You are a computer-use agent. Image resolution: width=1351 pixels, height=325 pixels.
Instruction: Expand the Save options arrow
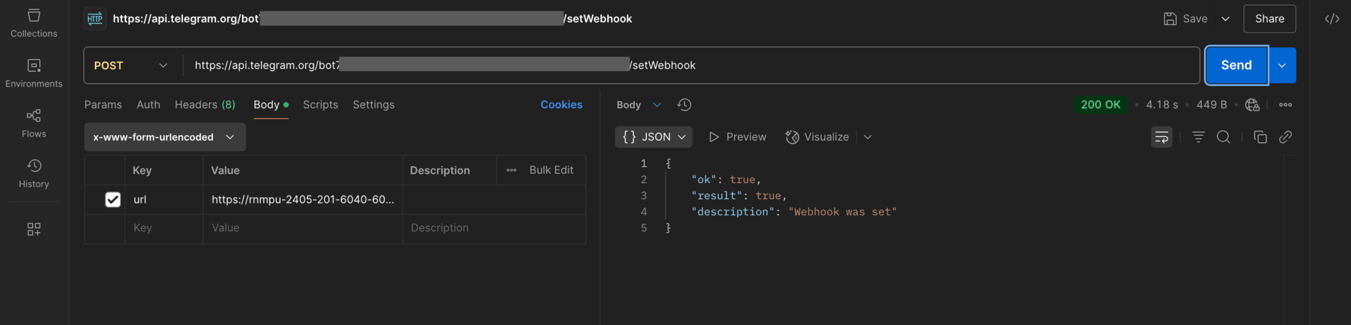point(1225,19)
